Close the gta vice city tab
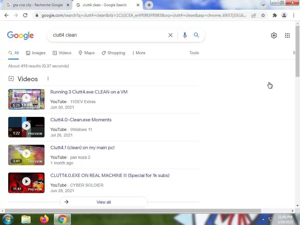300x225 pixels. pyautogui.click(x=68, y=5)
